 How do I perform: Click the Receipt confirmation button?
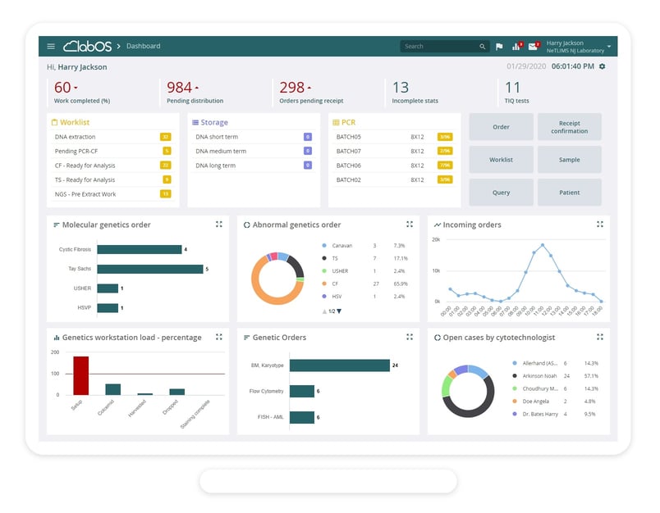click(x=569, y=127)
